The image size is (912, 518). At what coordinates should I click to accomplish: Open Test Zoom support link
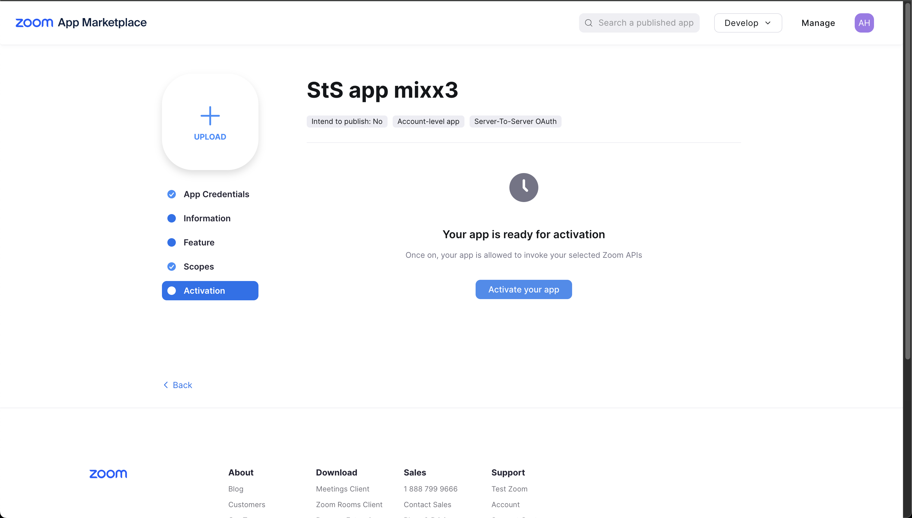[x=509, y=489]
